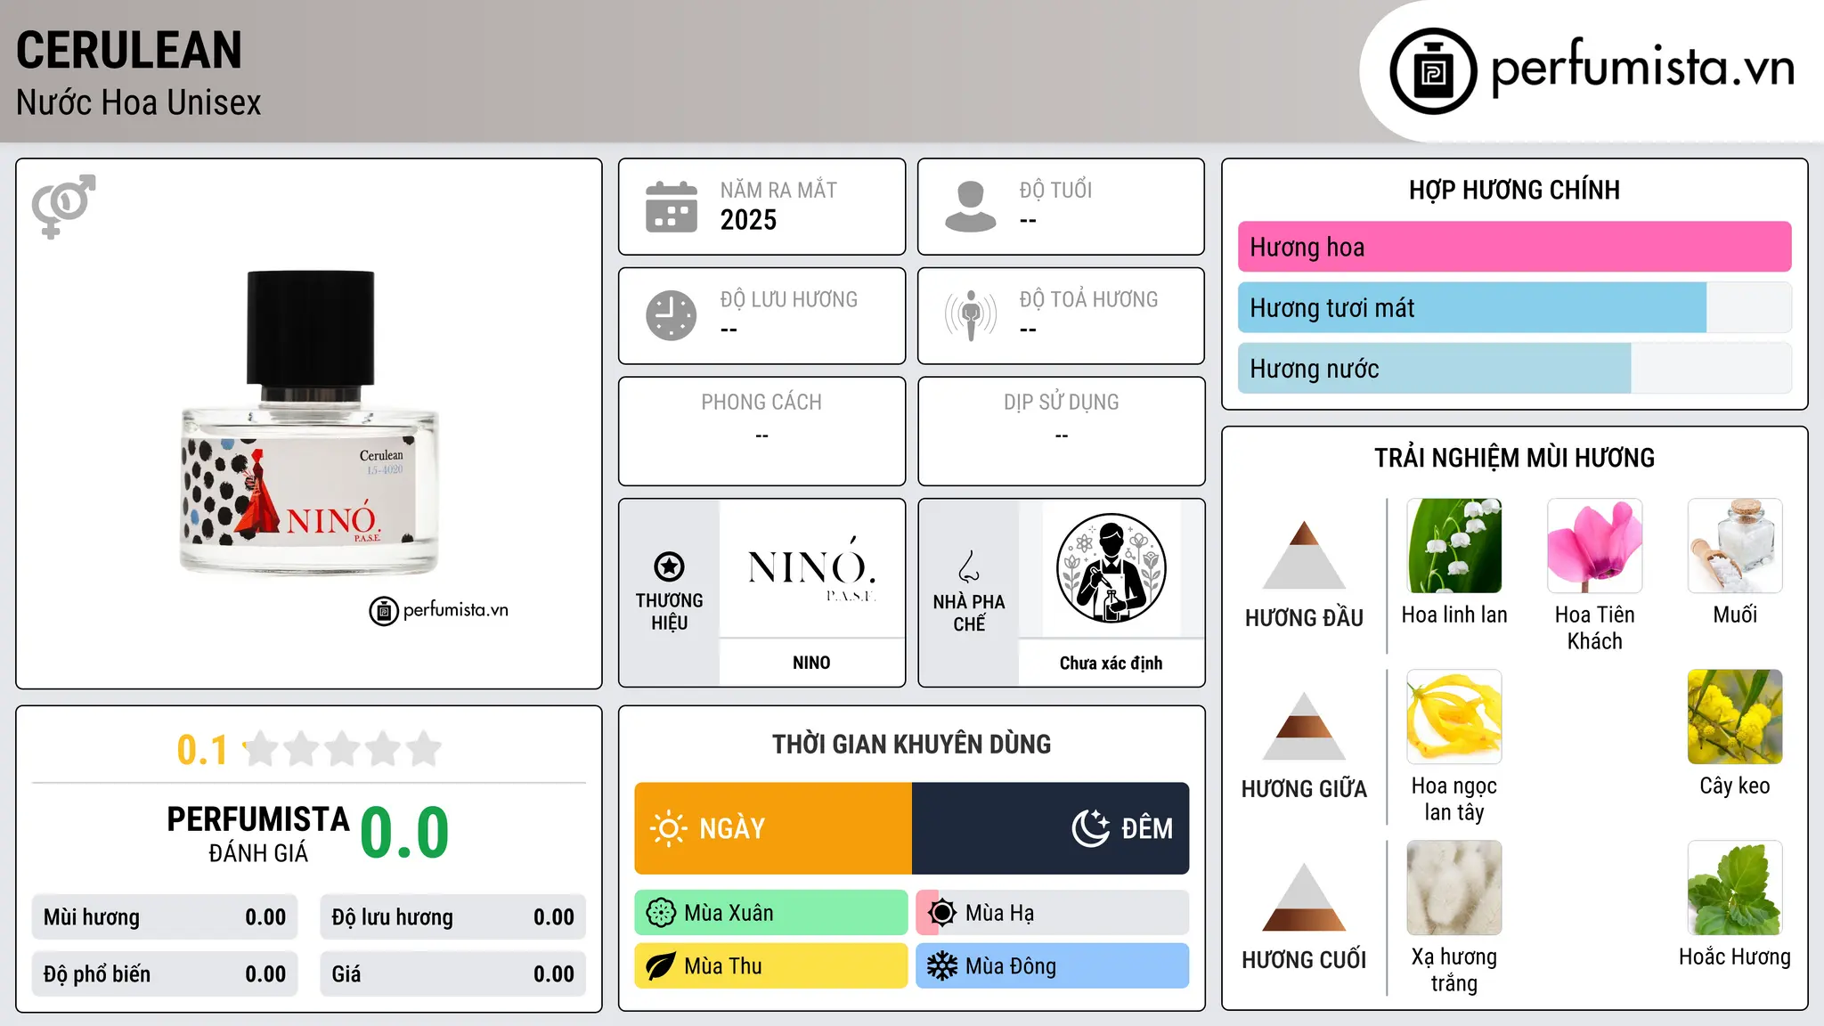Image resolution: width=1824 pixels, height=1026 pixels.
Task: Click the sillage projection person icon
Action: click(971, 315)
